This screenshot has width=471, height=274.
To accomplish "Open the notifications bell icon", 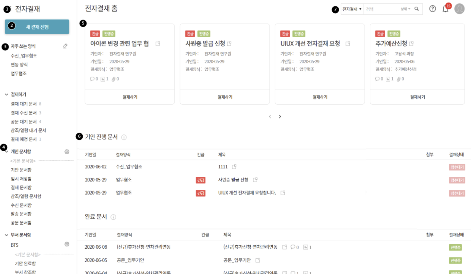I will pos(445,9).
